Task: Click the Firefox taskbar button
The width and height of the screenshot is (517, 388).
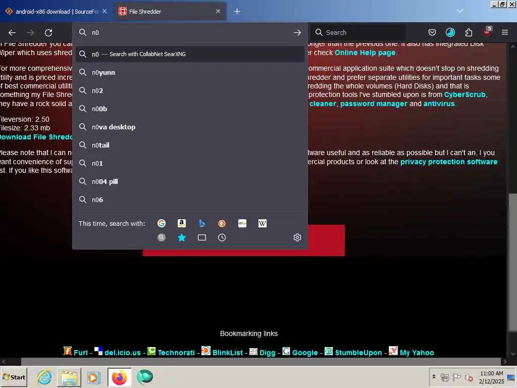Action: 119,377
